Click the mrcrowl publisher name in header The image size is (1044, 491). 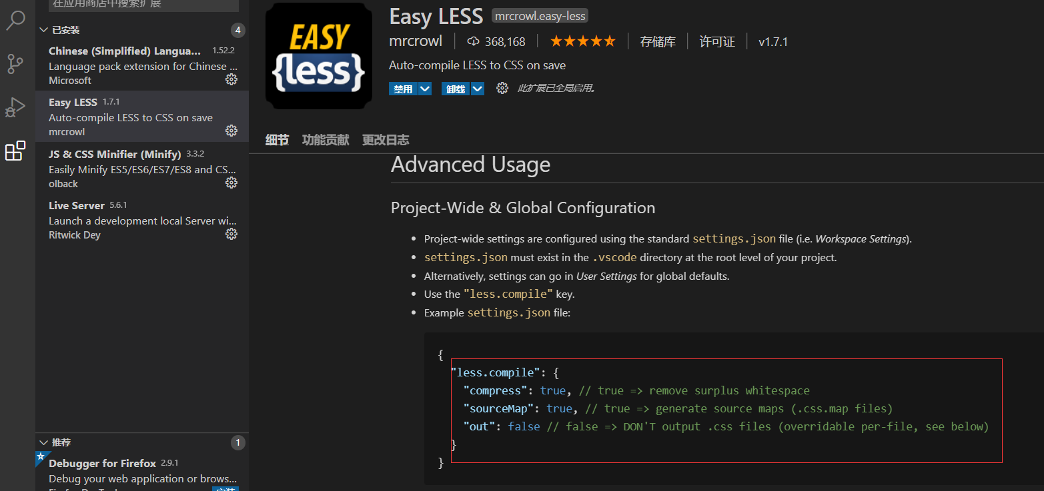[x=416, y=41]
